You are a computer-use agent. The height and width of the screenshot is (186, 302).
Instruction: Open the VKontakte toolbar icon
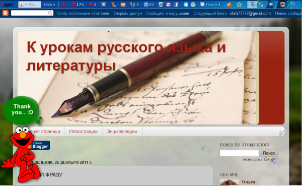click(104, 5)
